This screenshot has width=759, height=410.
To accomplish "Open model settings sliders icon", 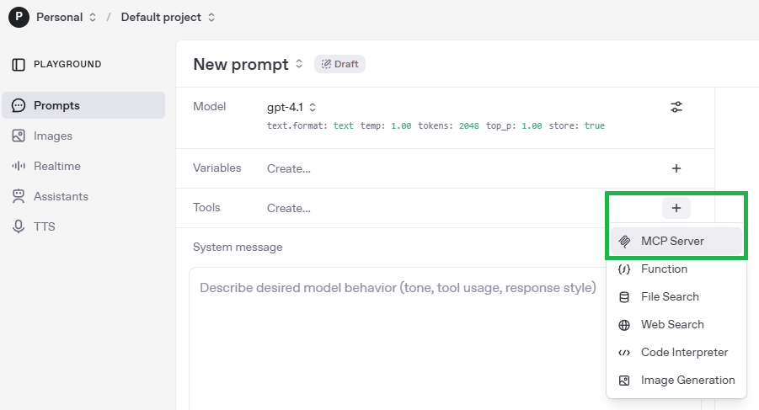I will pos(676,107).
